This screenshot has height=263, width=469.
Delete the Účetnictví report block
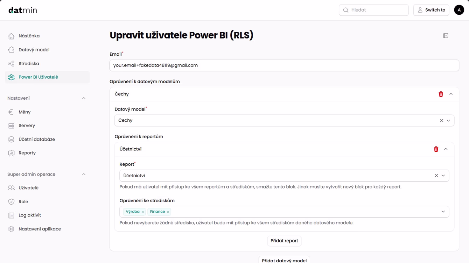tap(436, 149)
